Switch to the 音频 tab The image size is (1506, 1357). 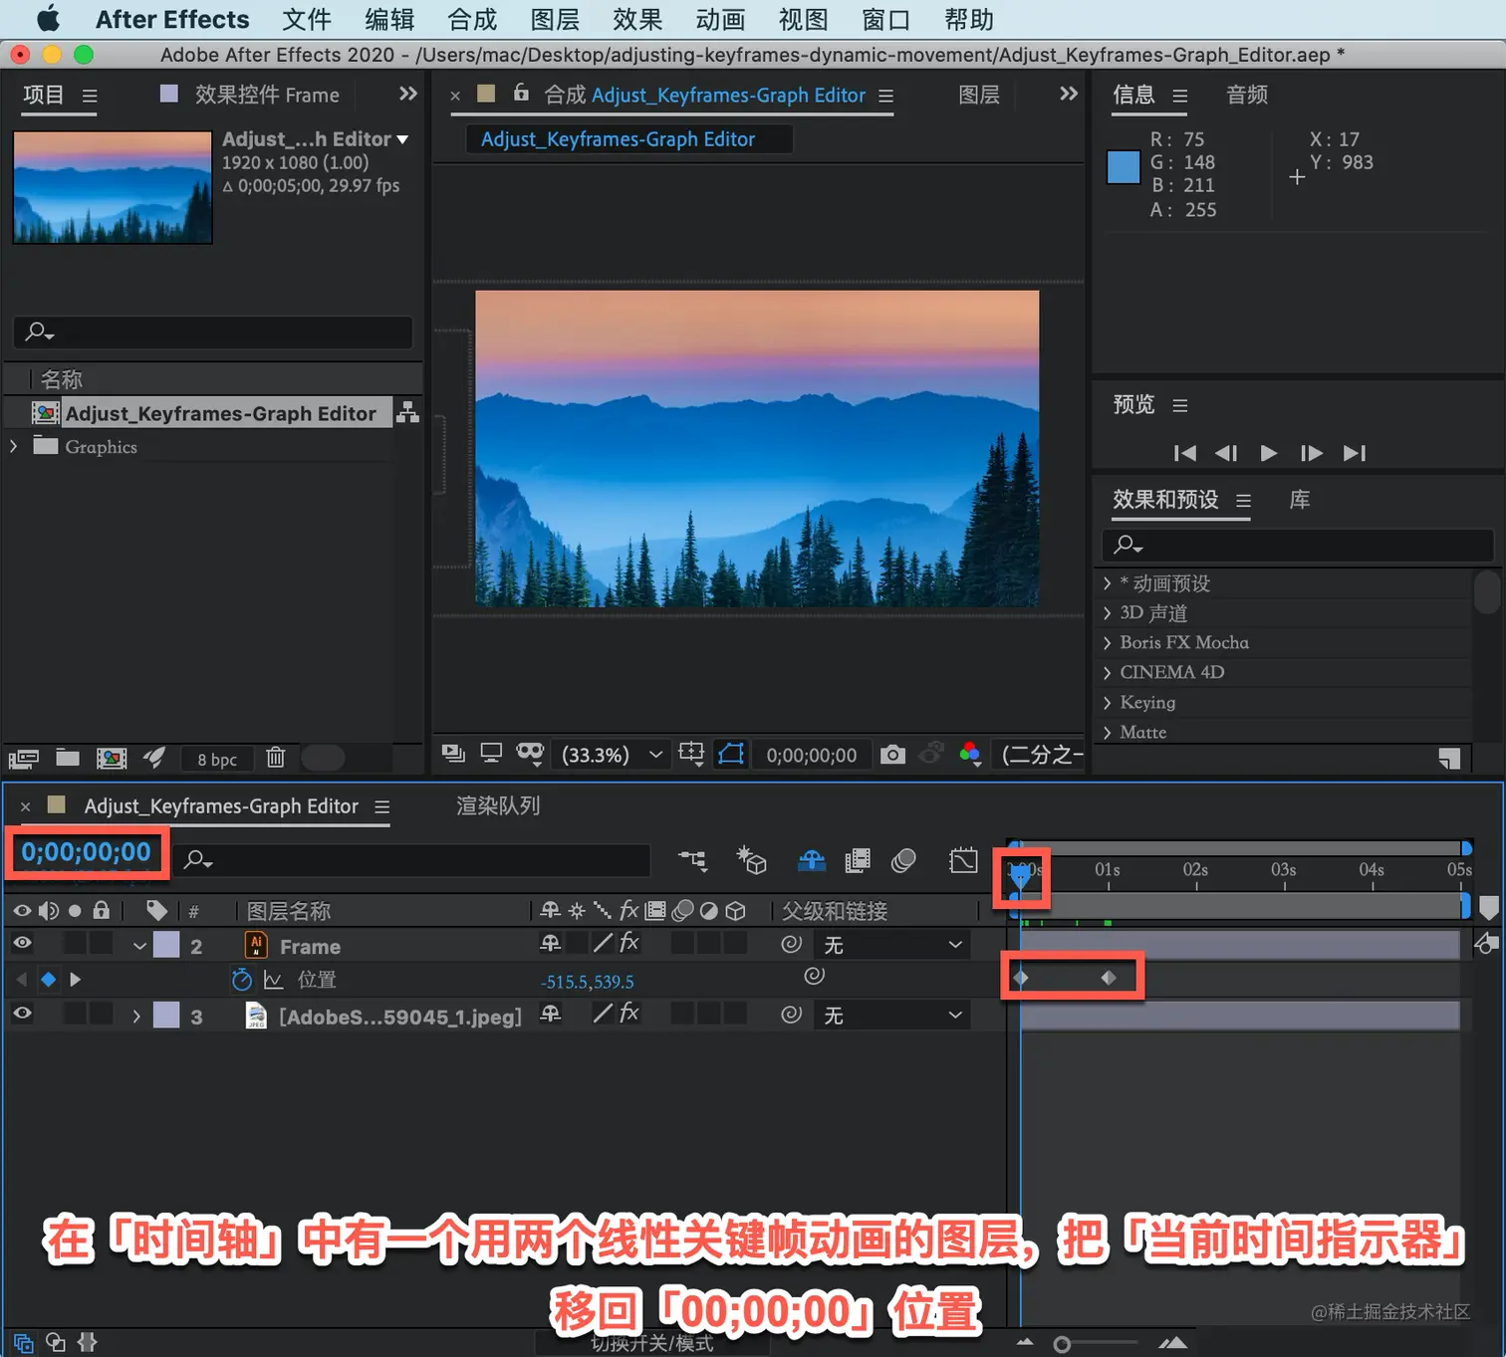[x=1247, y=95]
